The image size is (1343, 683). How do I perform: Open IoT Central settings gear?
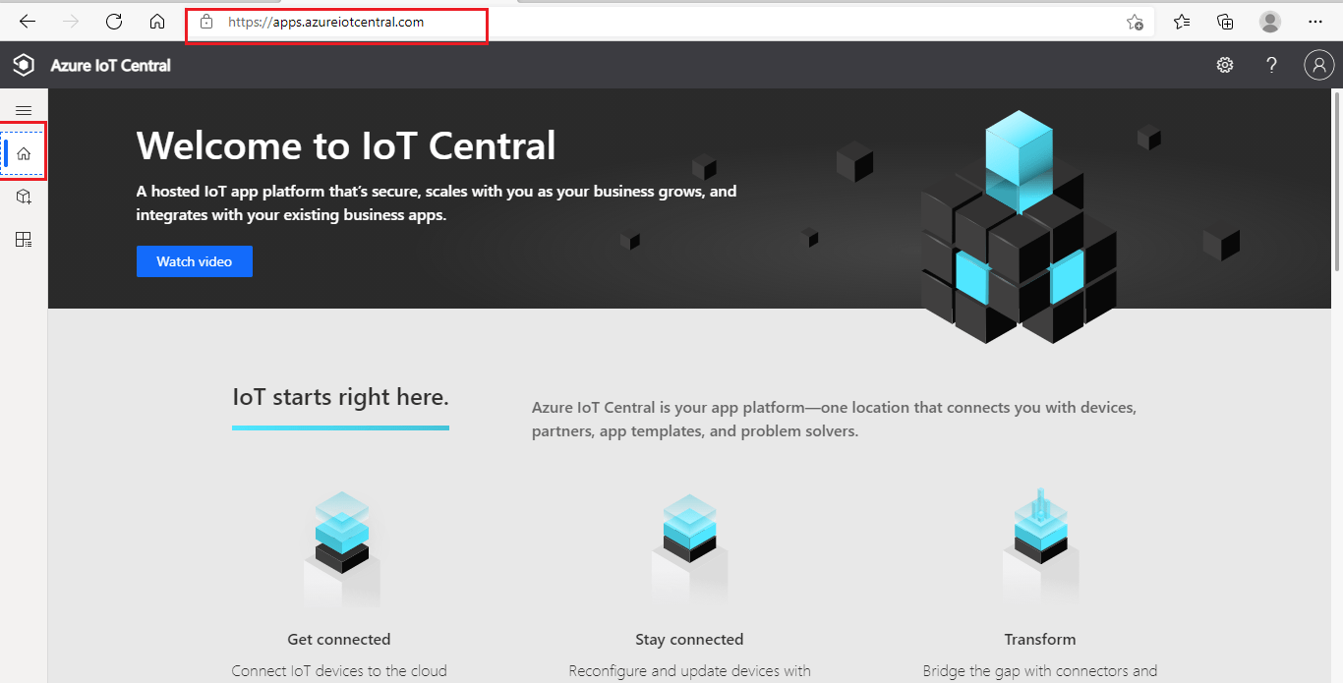(x=1225, y=65)
